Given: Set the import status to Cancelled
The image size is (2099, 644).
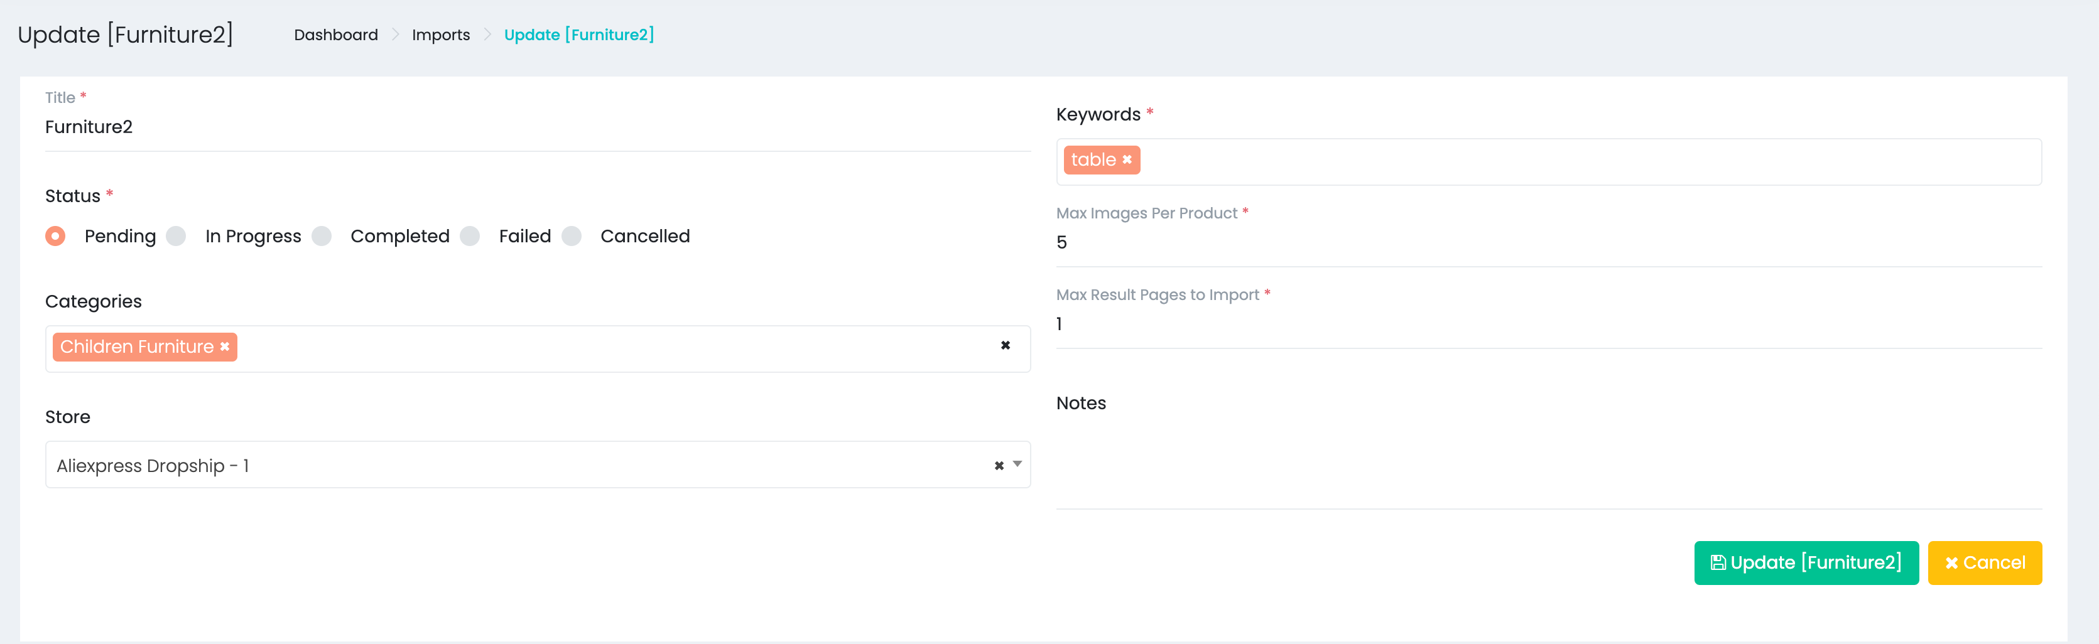Looking at the screenshot, I should pos(572,236).
